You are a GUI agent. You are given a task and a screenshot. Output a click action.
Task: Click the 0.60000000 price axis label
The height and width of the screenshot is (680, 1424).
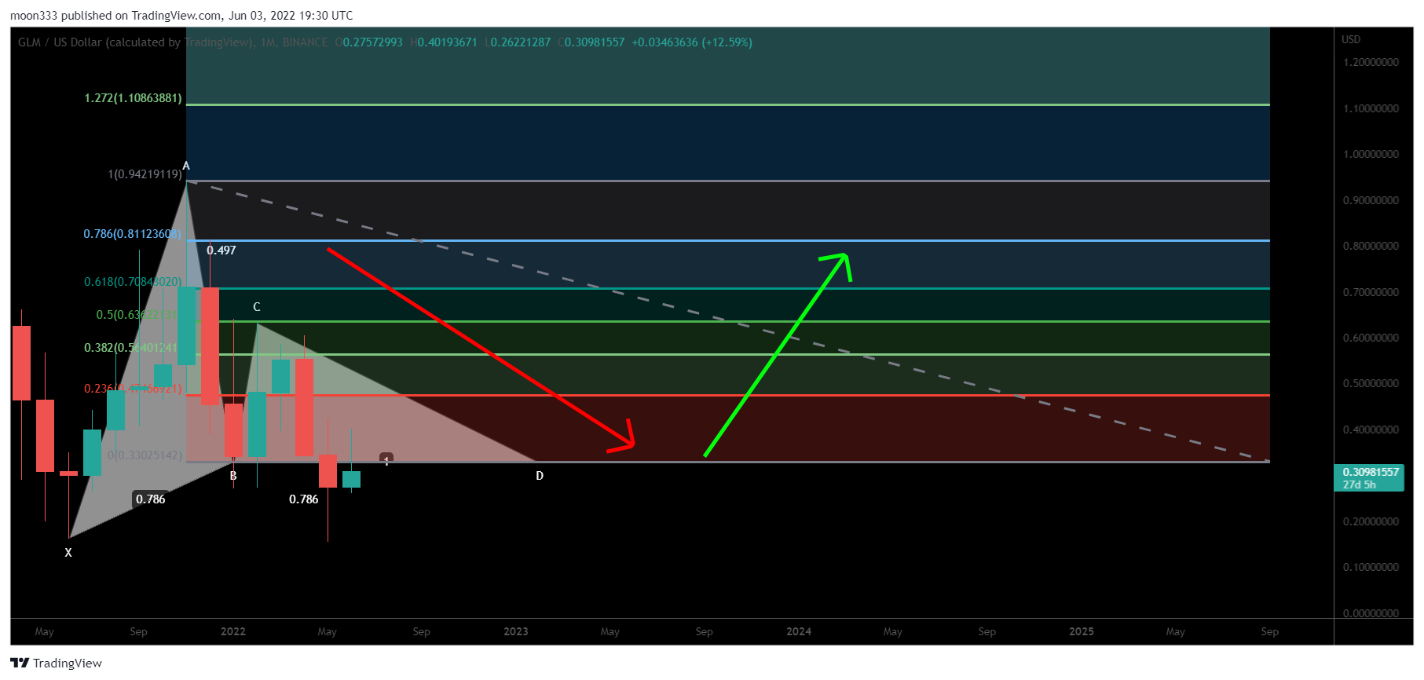click(x=1371, y=338)
